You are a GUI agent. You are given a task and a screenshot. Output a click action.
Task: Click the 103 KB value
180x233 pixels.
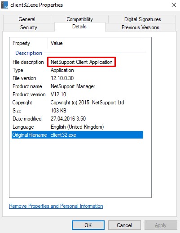58,111
